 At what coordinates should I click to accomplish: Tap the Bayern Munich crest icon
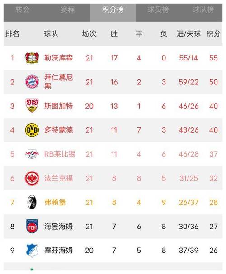tap(32, 82)
